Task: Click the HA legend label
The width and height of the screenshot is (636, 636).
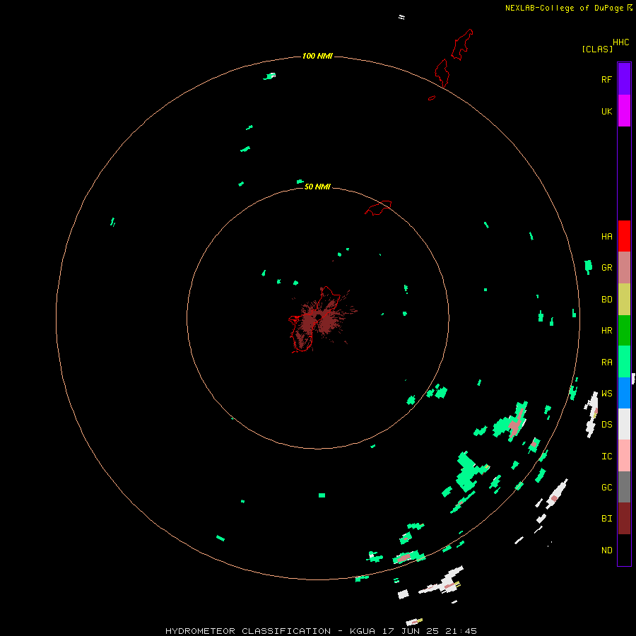Action: [x=607, y=236]
